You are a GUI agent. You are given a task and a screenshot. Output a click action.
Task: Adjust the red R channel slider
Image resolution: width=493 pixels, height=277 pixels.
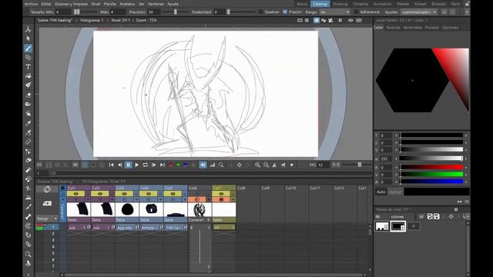click(431, 168)
